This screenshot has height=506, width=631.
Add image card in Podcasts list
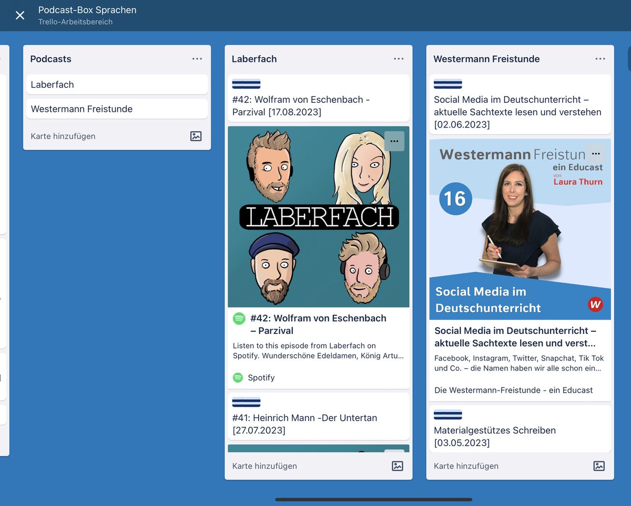click(196, 136)
